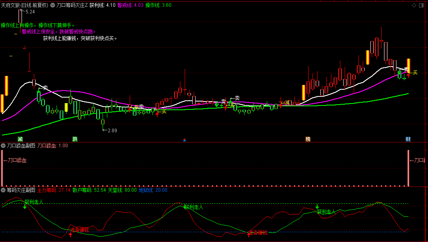The width and height of the screenshot is (428, 242).
Task: Click the left 刀口舔血 signal label
Action: [x=15, y=161]
